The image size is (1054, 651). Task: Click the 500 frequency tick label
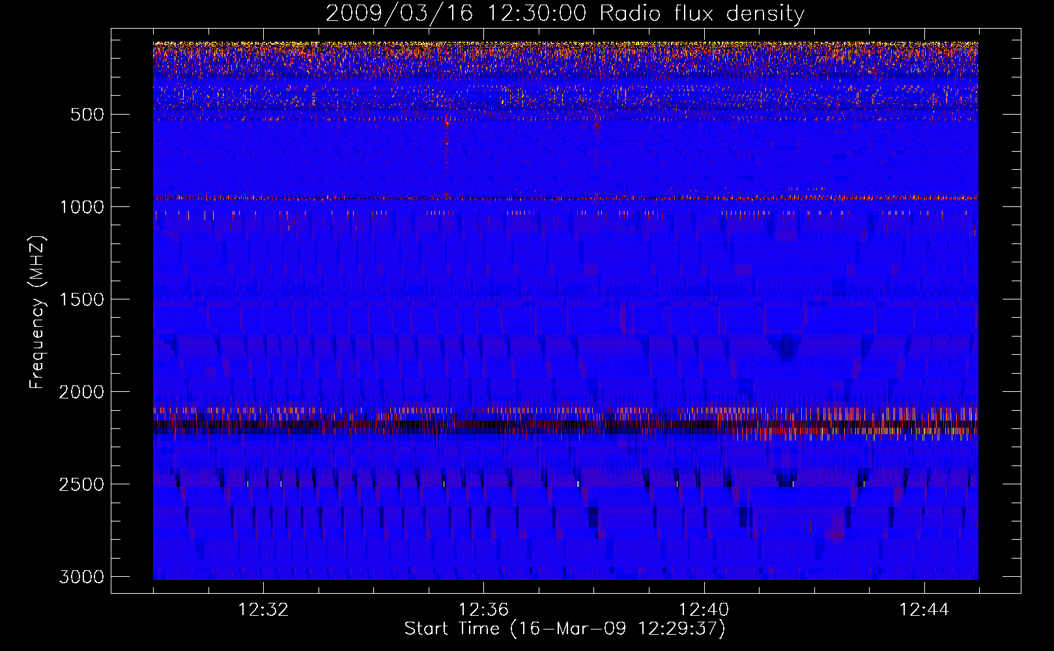[x=87, y=115]
